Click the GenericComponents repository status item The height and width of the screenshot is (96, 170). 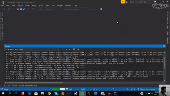point(146,89)
